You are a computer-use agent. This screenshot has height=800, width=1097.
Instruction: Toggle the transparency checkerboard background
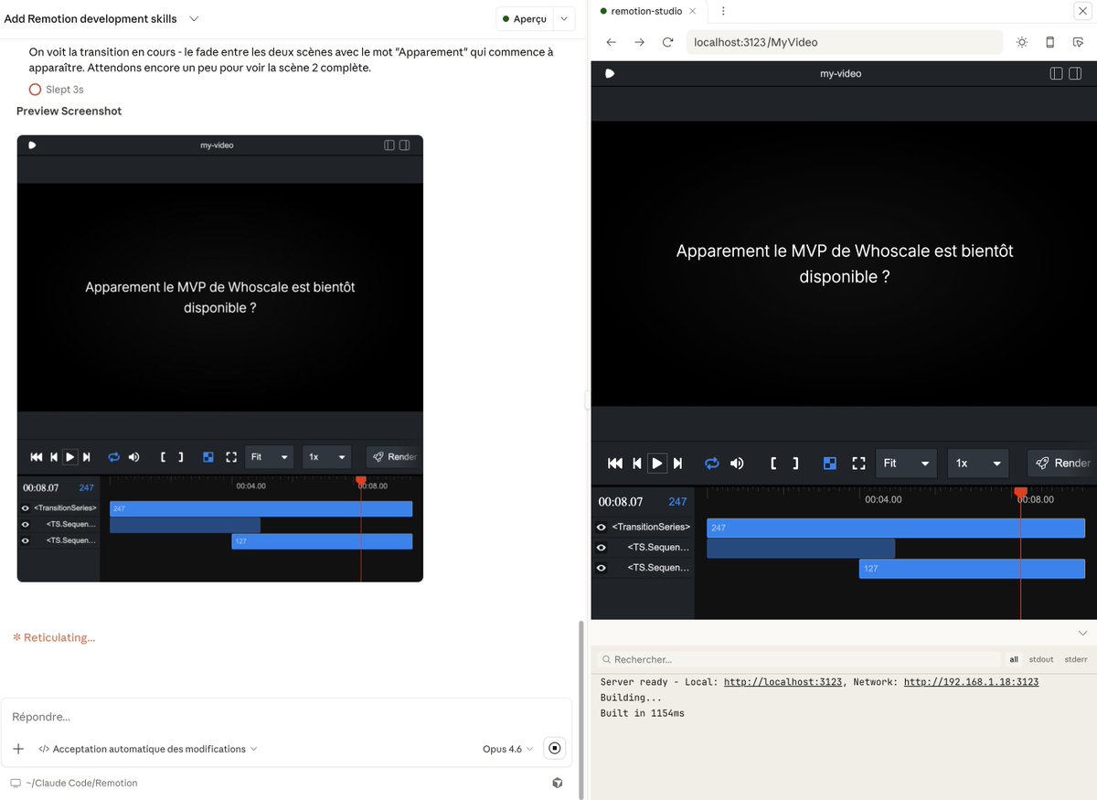[x=830, y=464]
